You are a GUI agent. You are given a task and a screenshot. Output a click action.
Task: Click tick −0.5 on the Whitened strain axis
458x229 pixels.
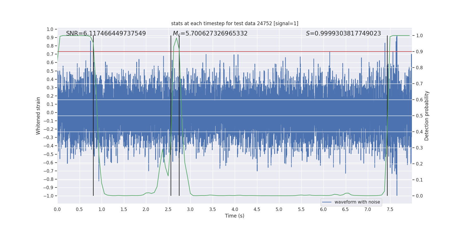48,154
